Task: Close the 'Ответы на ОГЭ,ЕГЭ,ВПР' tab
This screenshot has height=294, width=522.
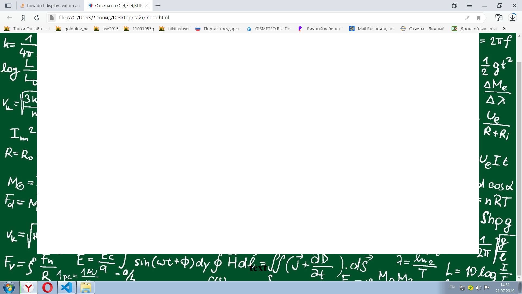Action: tap(147, 5)
